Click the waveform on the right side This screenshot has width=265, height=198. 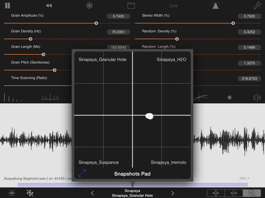click(229, 141)
